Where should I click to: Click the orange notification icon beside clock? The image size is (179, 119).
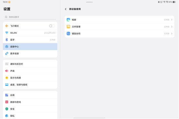(9, 2)
